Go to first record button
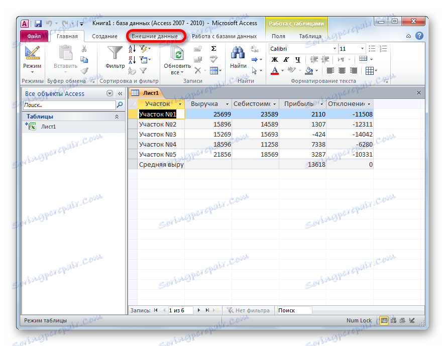445x346 pixels. point(156,310)
